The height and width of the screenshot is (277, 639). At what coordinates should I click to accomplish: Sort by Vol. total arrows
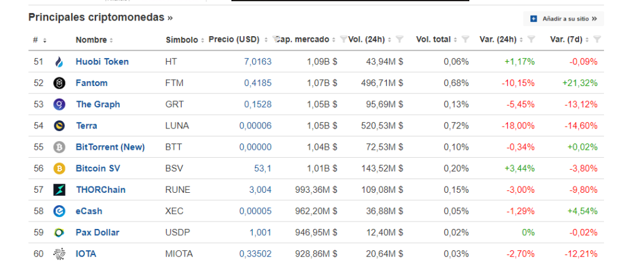point(456,39)
